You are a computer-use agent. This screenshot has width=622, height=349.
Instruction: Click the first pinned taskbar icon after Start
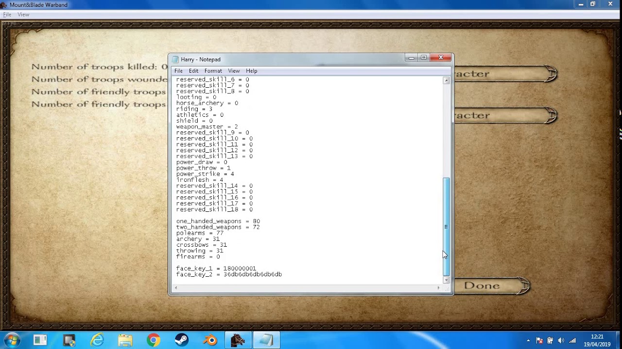point(40,340)
